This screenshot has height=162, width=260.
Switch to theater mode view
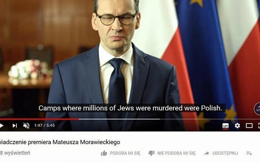click(x=249, y=126)
